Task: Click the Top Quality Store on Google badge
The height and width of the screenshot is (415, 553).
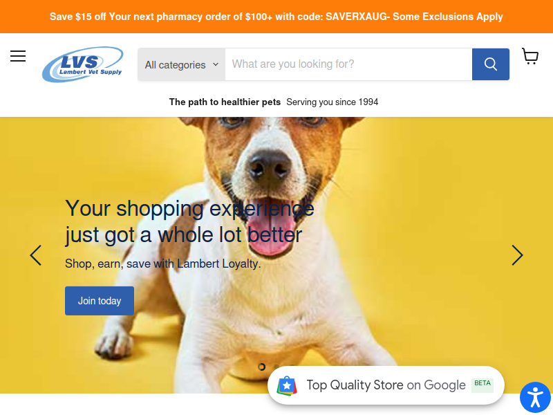Action: click(x=386, y=385)
